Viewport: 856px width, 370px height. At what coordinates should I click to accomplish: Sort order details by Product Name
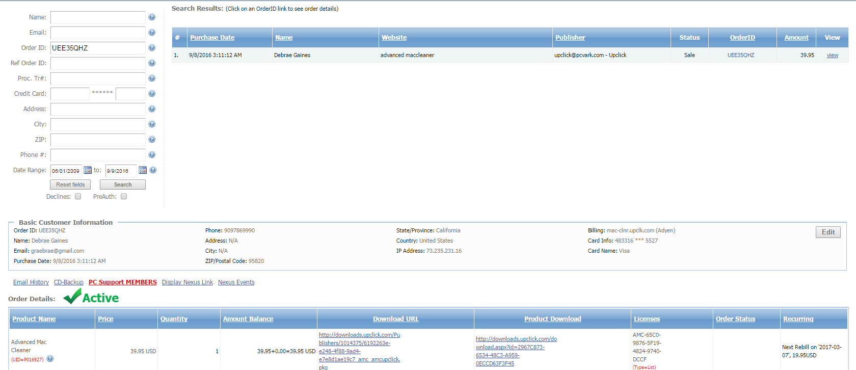[x=34, y=319]
